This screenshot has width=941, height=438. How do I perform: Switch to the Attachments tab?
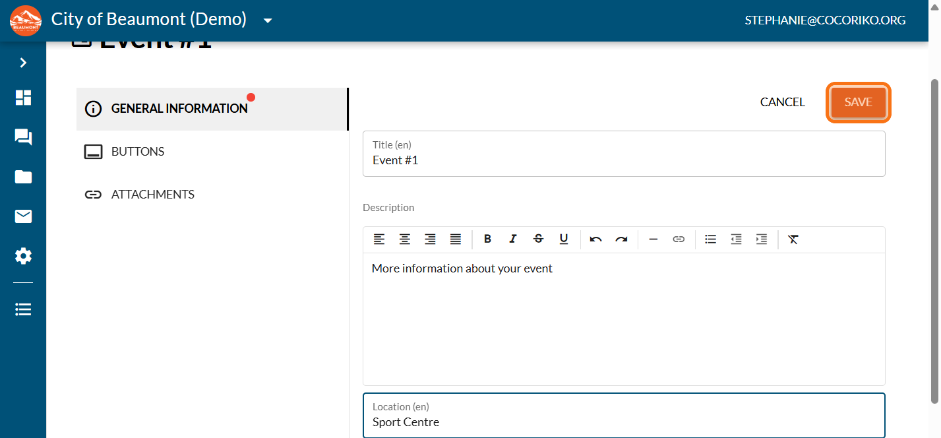pos(152,195)
